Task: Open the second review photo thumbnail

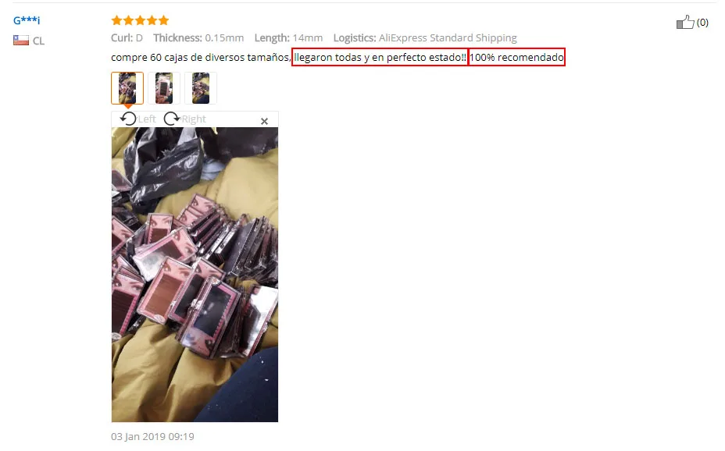Action: (x=164, y=88)
